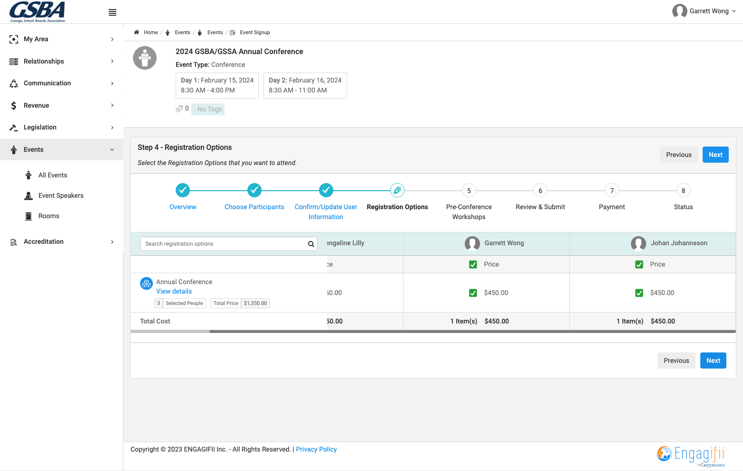Click the search magnifier icon
The image size is (743, 471).
[x=311, y=244]
